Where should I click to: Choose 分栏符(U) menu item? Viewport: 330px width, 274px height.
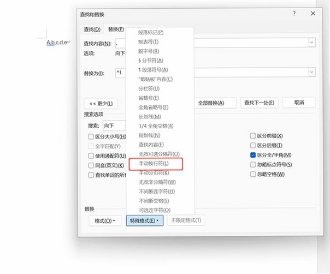pyautogui.click(x=160, y=88)
